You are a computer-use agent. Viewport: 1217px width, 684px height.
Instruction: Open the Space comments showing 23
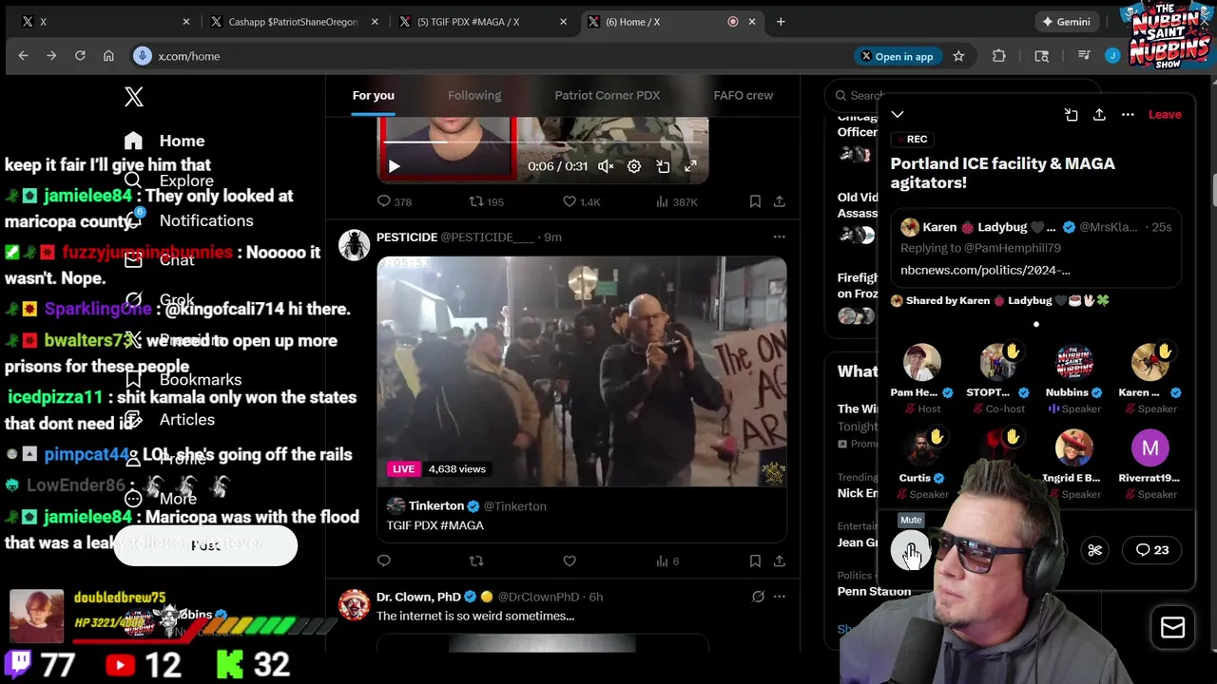(x=1152, y=550)
